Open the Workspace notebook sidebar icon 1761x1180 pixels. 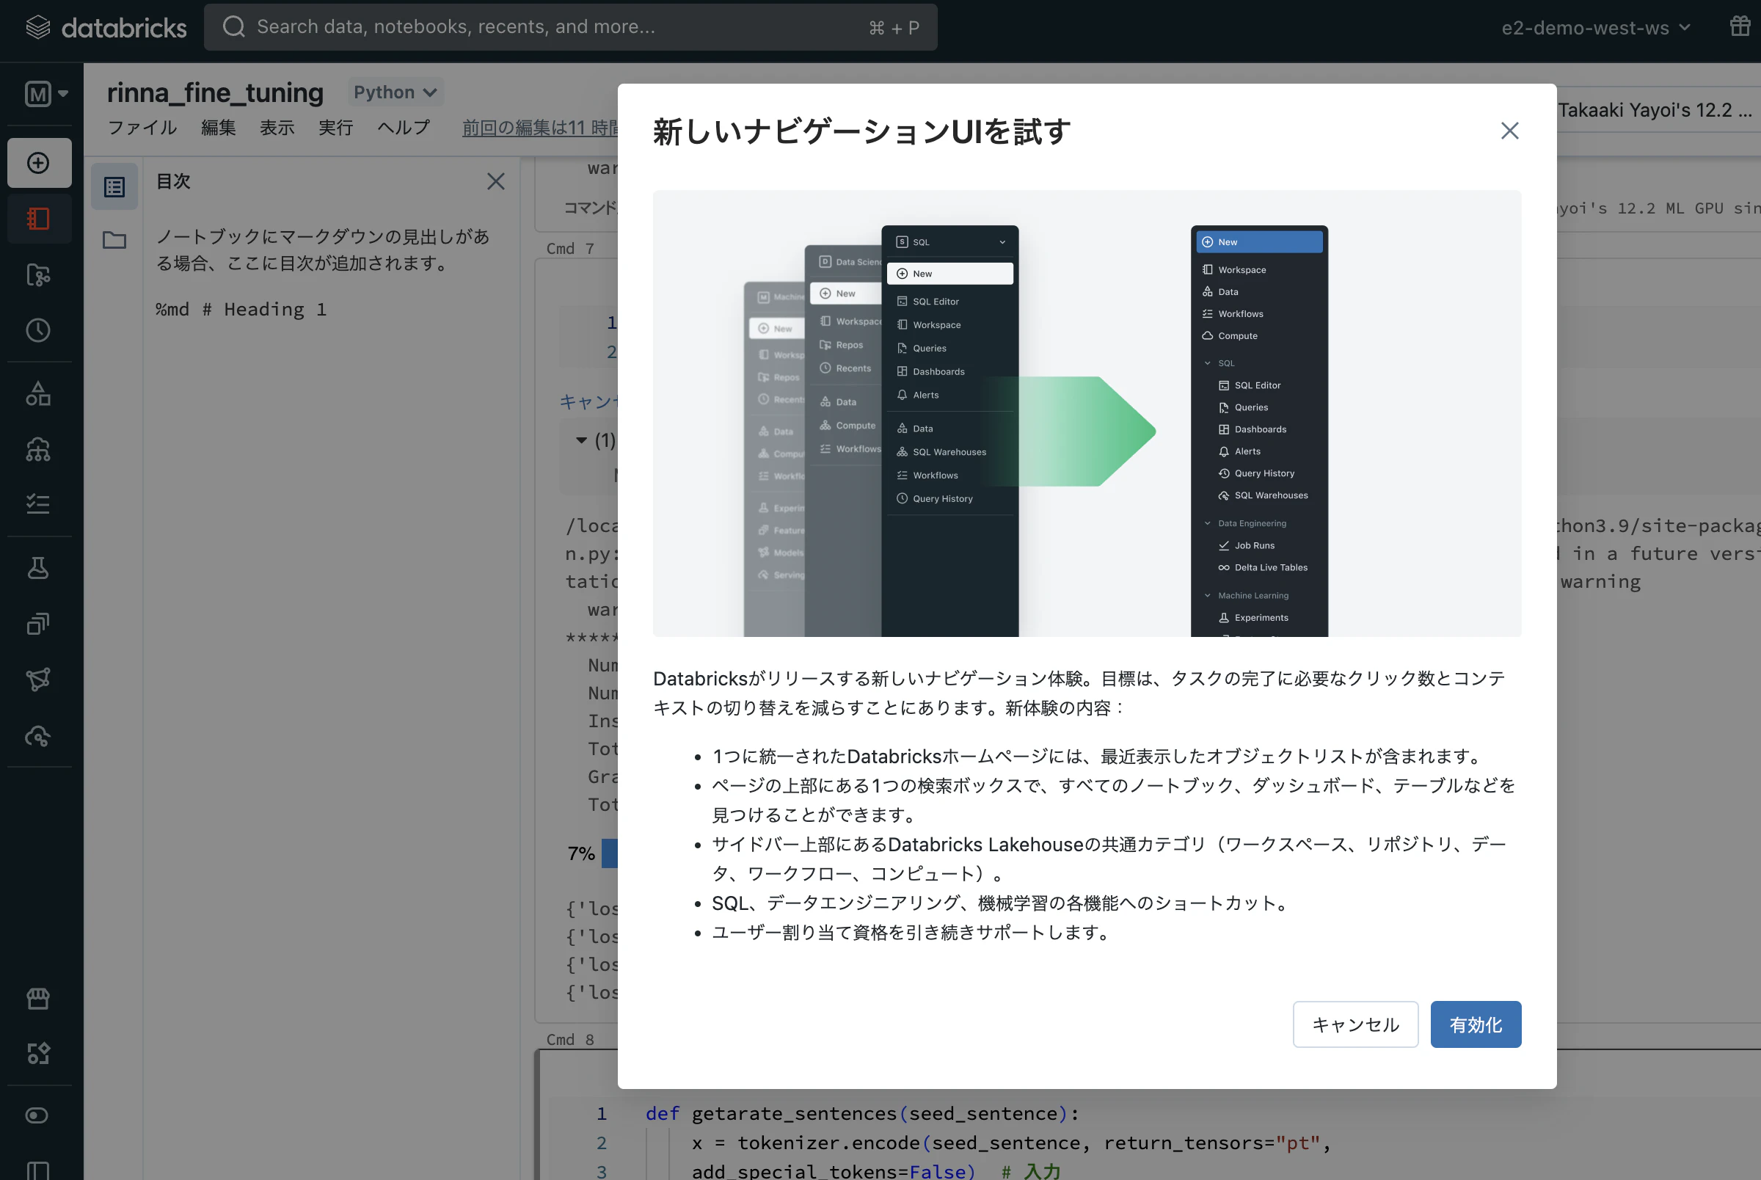[x=38, y=219]
